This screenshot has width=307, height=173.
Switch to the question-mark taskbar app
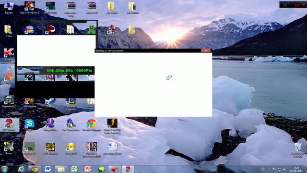[x=128, y=169]
